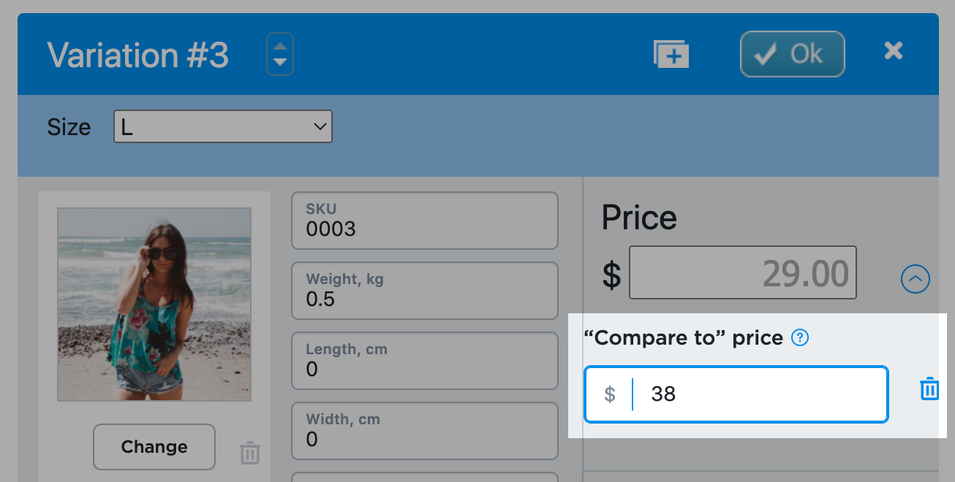This screenshot has height=482, width=955.
Task: Click Change to replace the variation photo
Action: coord(154,446)
